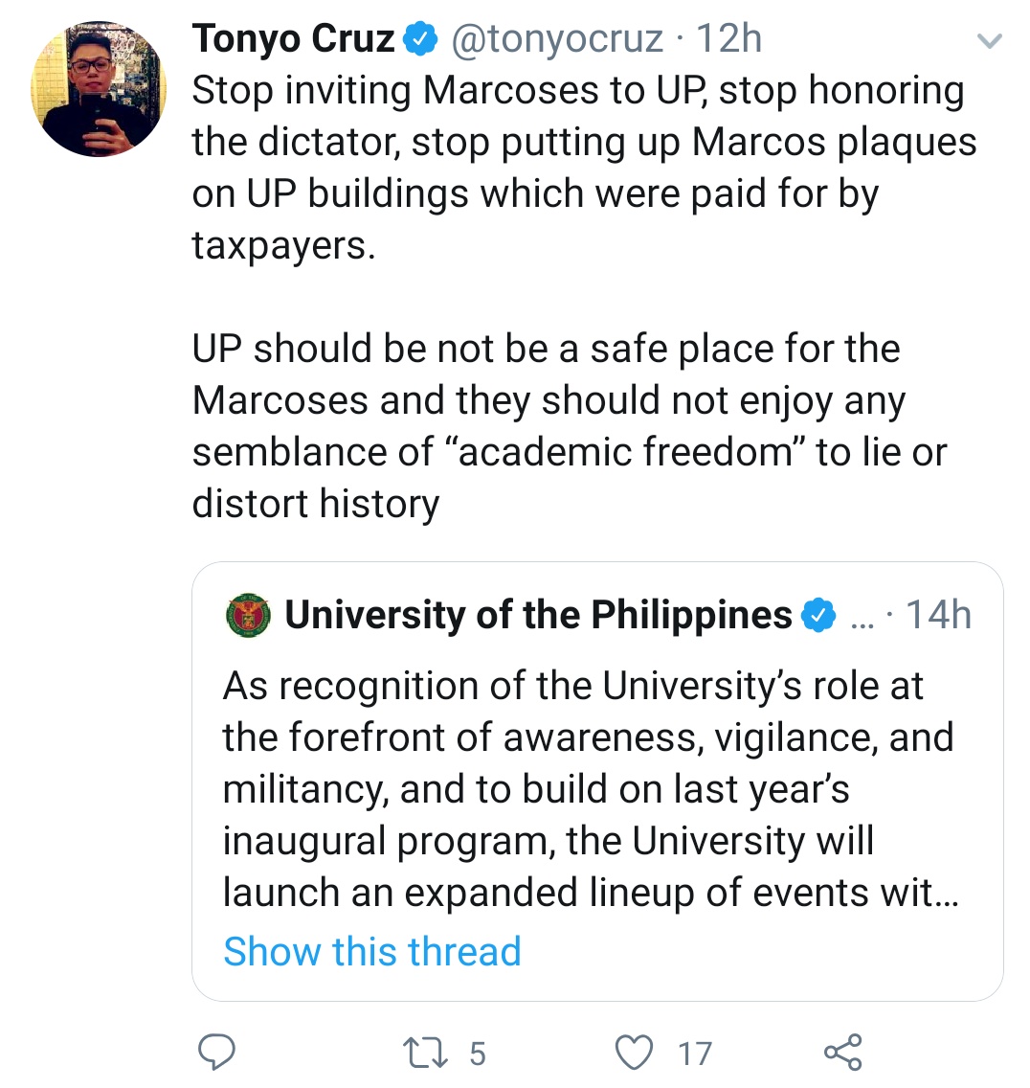The image size is (1030, 1088).
Task: Like the tweet with the heart icon
Action: pos(633,1053)
